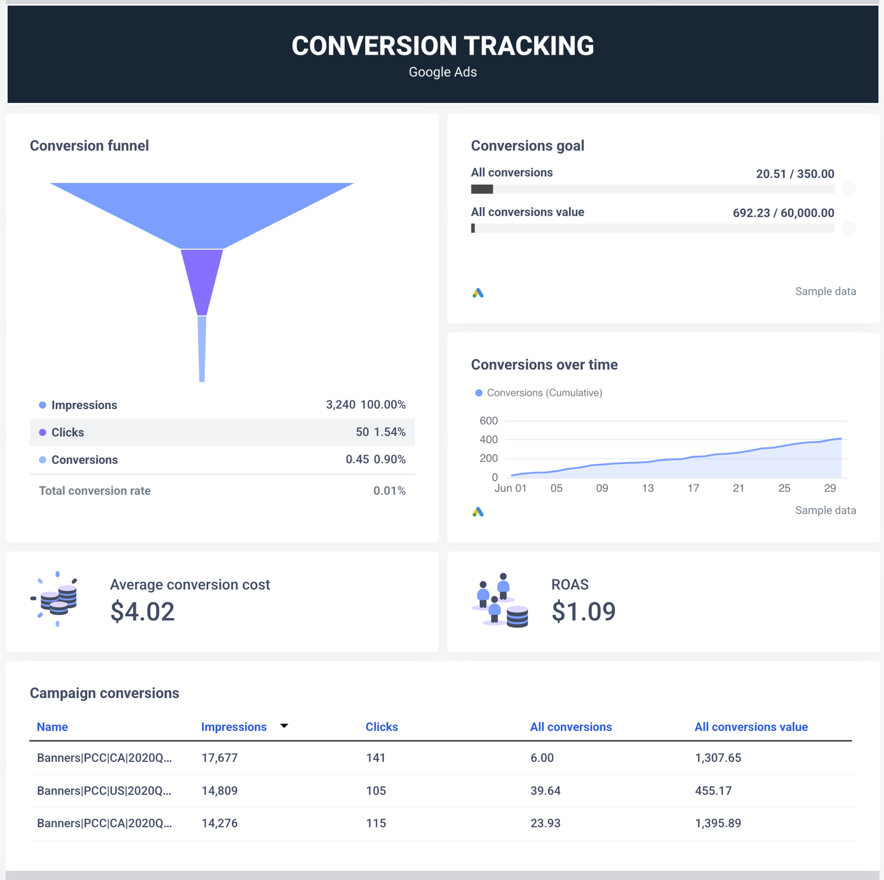Click the CONVERSION TRACKING report title
The image size is (884, 880).
[443, 46]
